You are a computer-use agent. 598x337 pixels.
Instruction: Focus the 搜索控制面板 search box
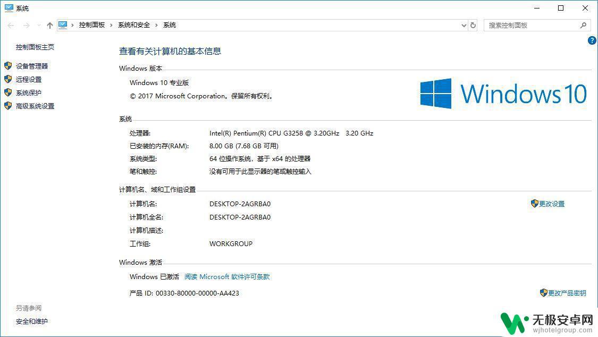tap(537, 25)
